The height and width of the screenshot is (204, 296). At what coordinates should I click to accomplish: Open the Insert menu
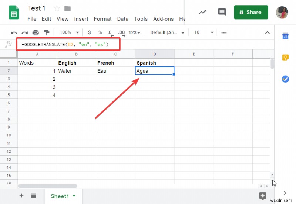click(x=81, y=19)
